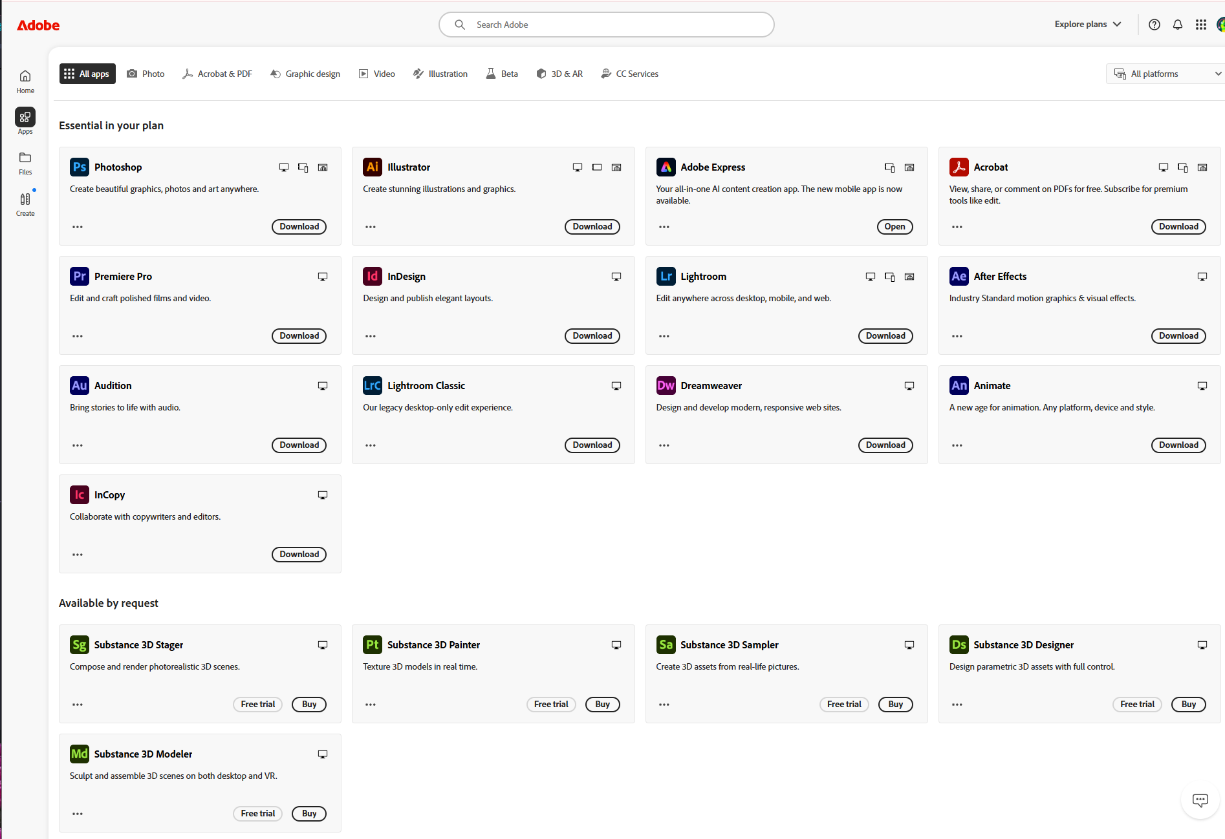Click the Illustrator Ai app icon
Screen dimensions: 1225x839
click(x=373, y=167)
